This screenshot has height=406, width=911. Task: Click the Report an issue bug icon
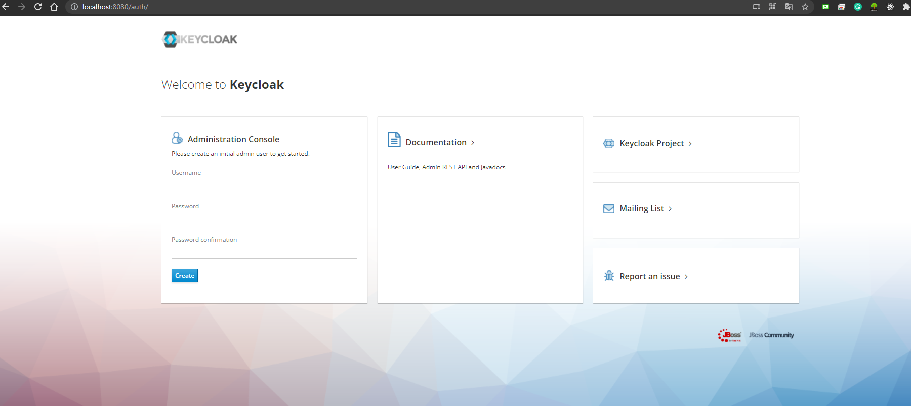point(609,276)
